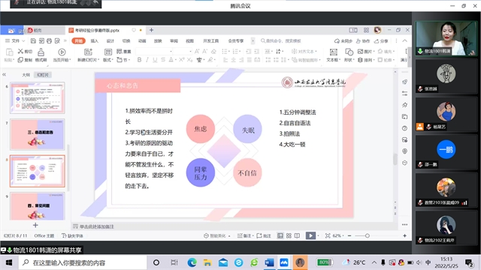Click the Superscript X² icon
Image resolution: width=481 pixels, height=270 pixels.
[182, 60]
